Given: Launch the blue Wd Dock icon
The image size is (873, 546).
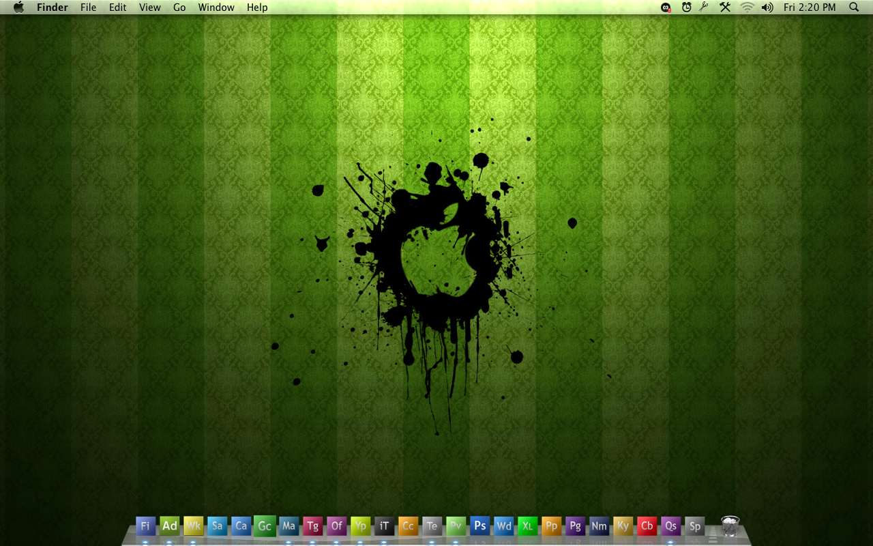Looking at the screenshot, I should pyautogui.click(x=503, y=526).
